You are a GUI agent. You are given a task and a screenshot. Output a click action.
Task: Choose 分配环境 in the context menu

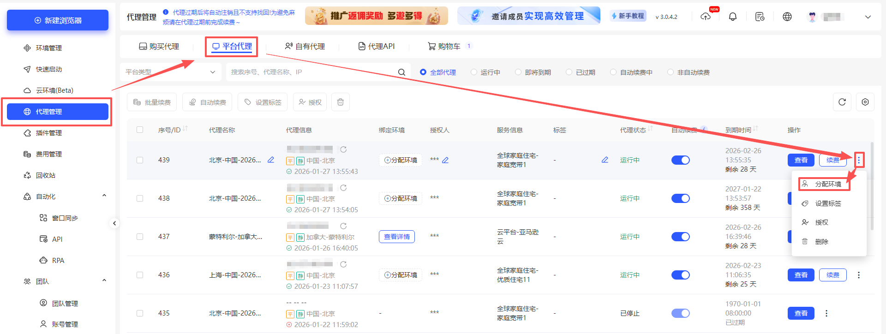pos(828,184)
